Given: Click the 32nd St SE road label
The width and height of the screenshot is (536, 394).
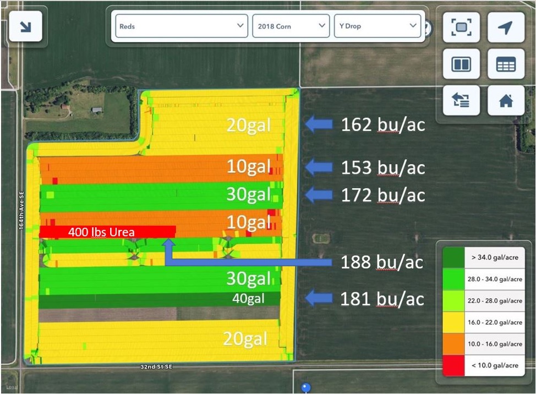Looking at the screenshot, I should [x=156, y=366].
